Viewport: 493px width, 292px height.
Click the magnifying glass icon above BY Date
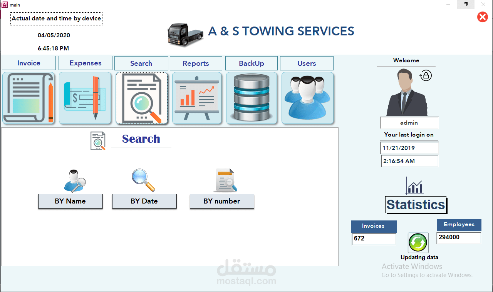(x=144, y=180)
